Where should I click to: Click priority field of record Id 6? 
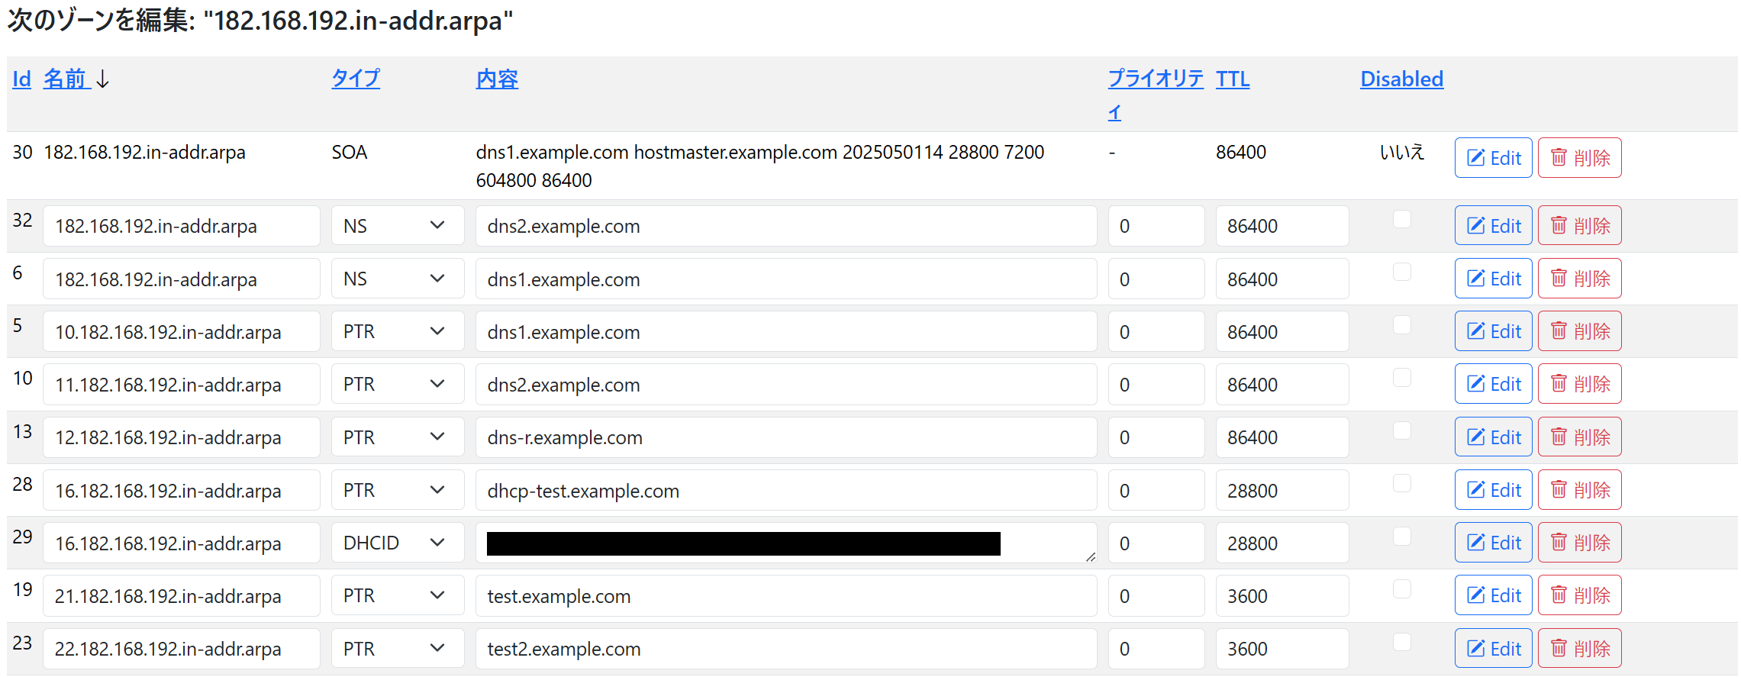click(x=1156, y=279)
